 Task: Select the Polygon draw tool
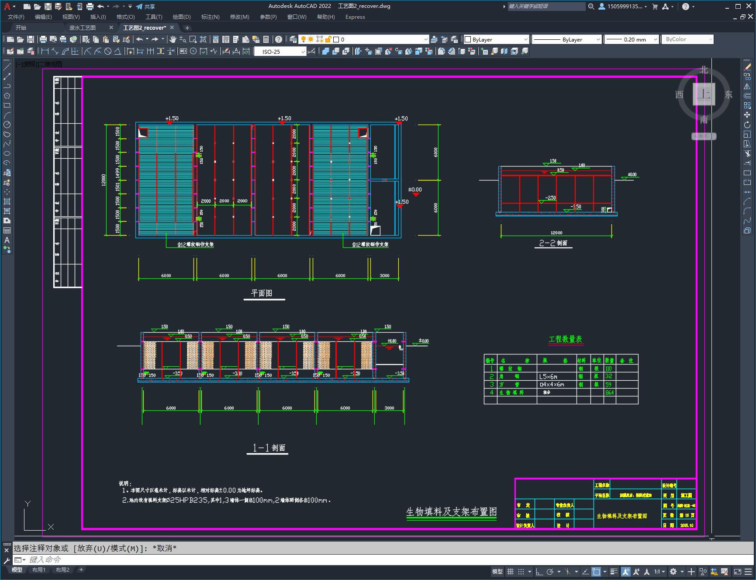7,96
